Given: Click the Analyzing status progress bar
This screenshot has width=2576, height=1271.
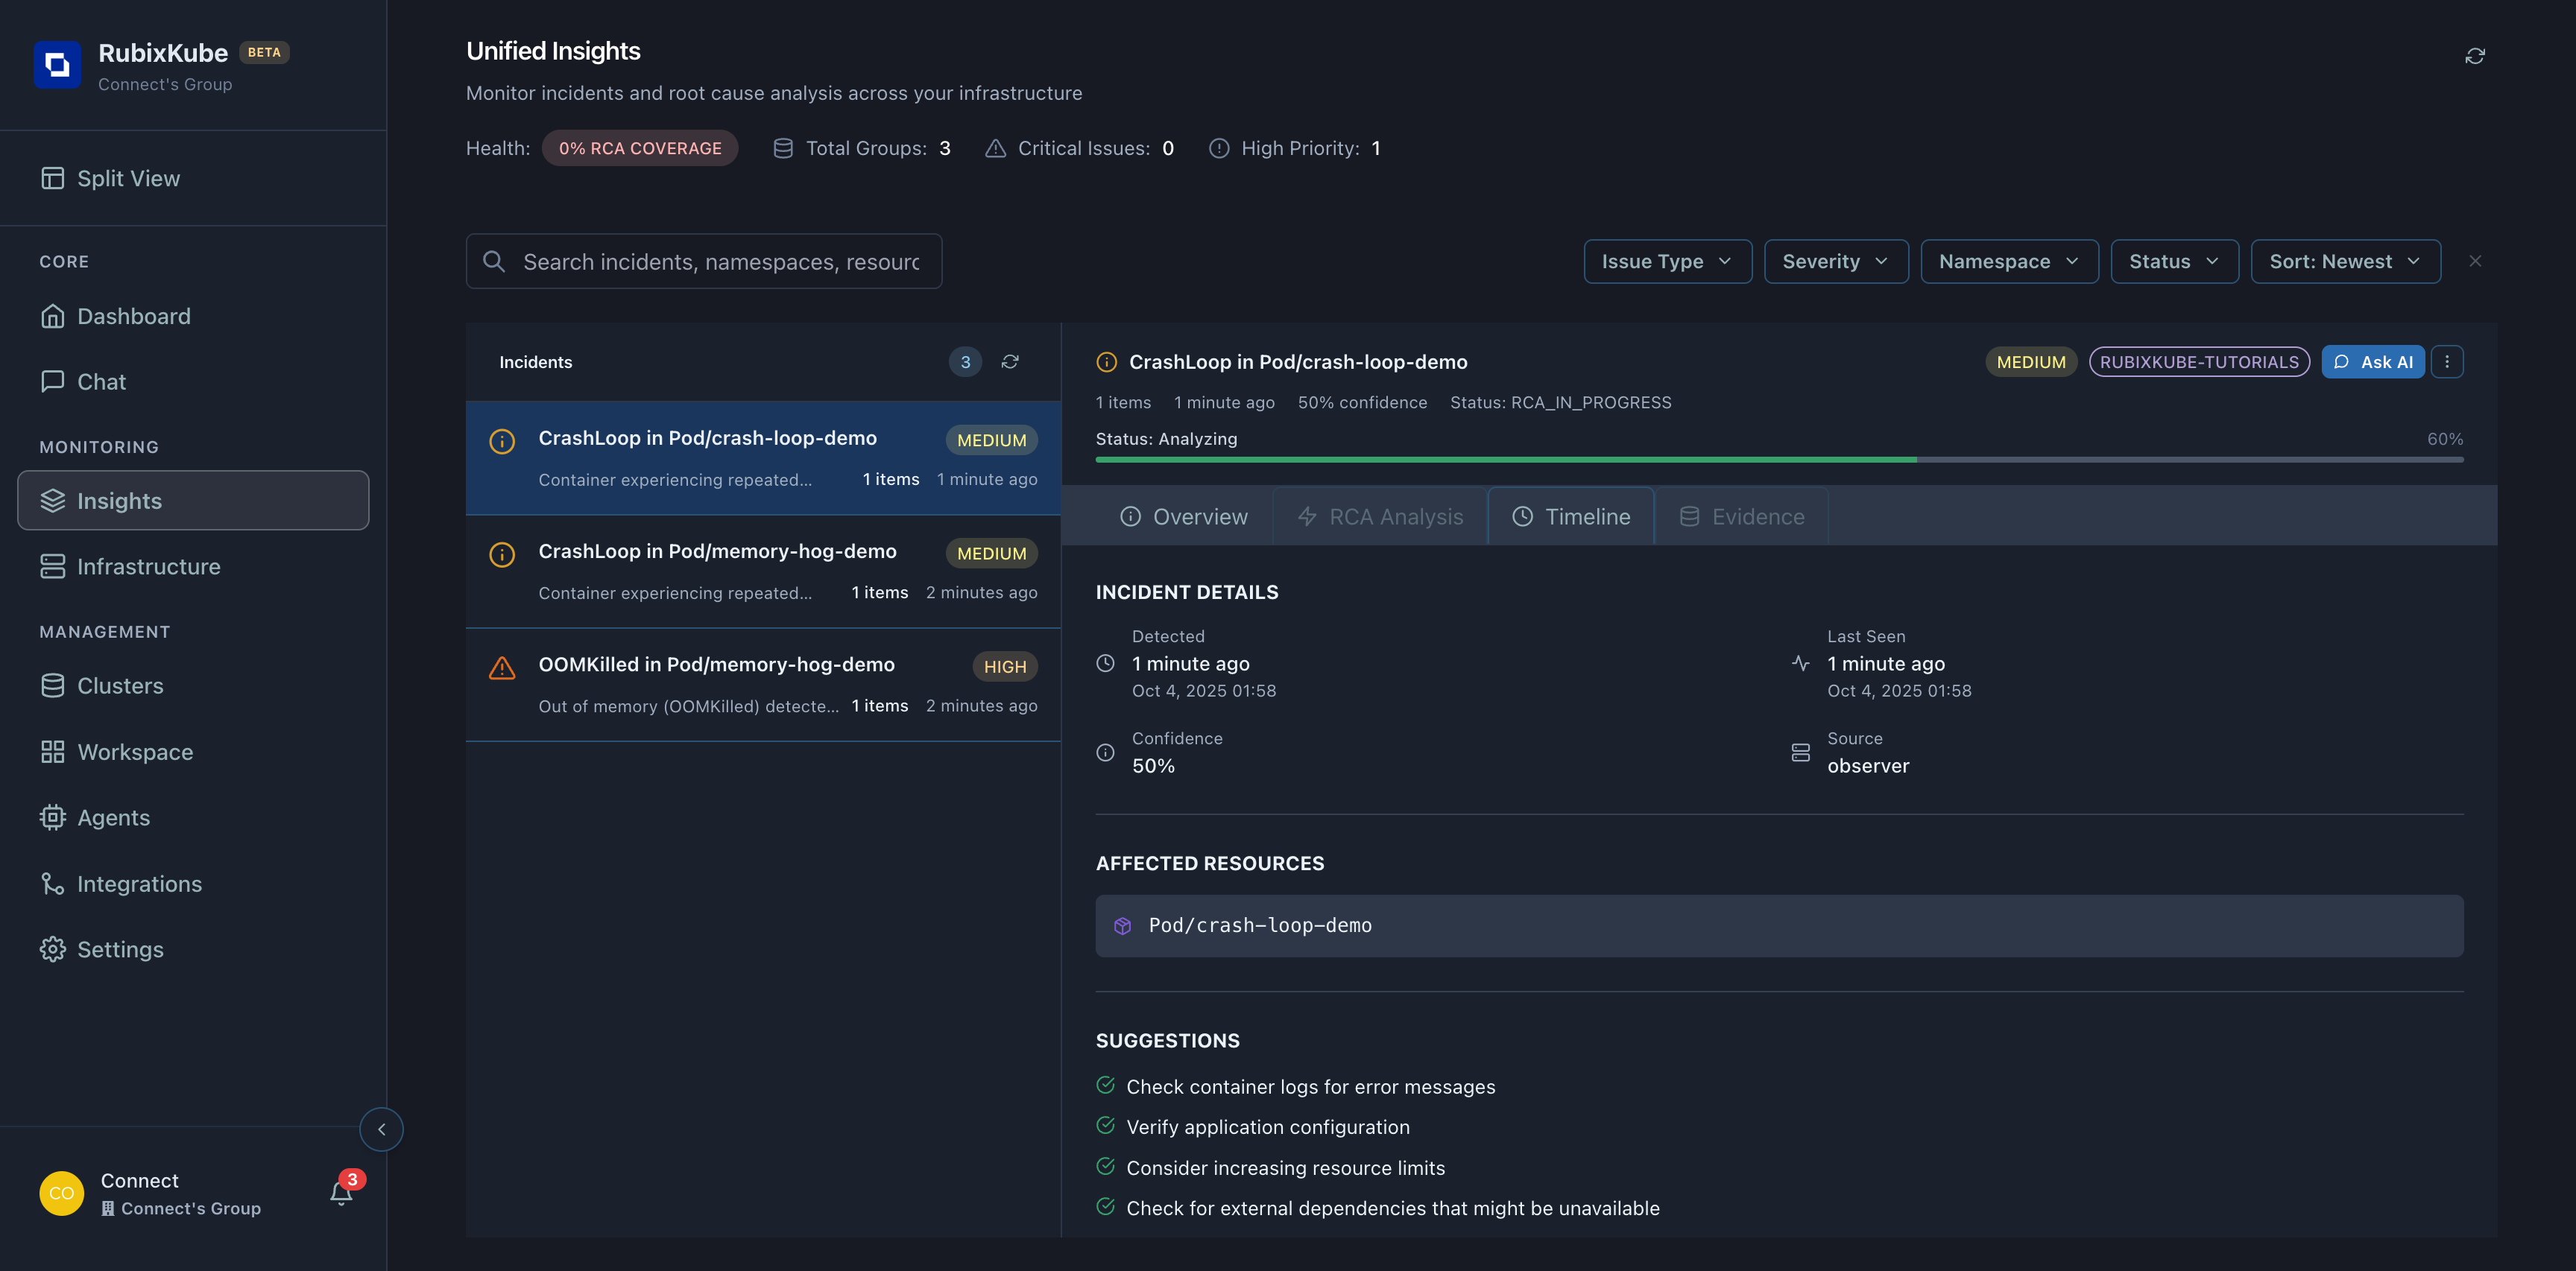Looking at the screenshot, I should coord(1780,460).
